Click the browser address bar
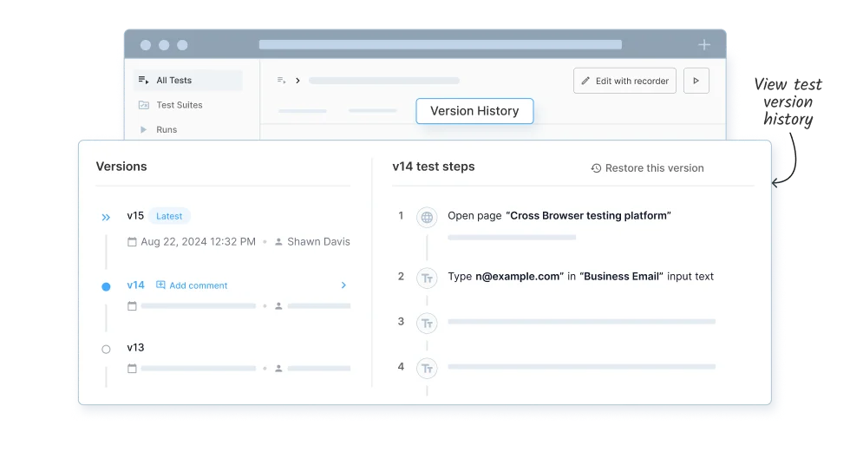This screenshot has width=850, height=452. (x=441, y=44)
